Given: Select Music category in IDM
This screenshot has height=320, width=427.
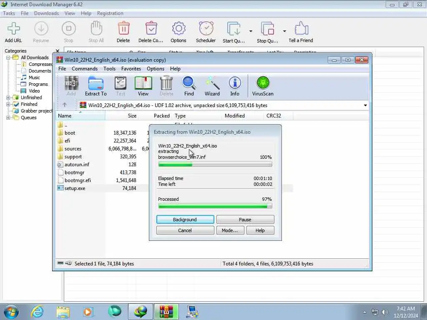Looking at the screenshot, I should (x=34, y=77).
